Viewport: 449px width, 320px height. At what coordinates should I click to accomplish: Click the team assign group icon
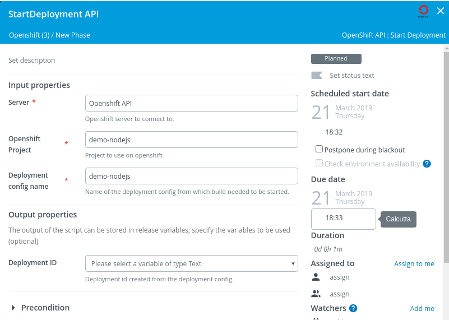316,294
